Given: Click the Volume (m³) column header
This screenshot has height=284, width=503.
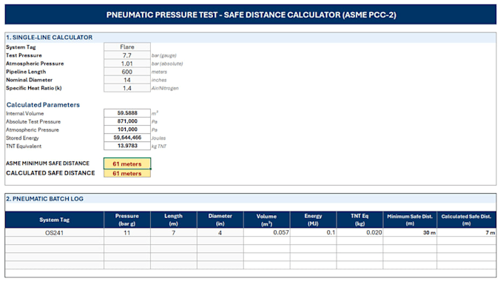Looking at the screenshot, I should (x=266, y=220).
